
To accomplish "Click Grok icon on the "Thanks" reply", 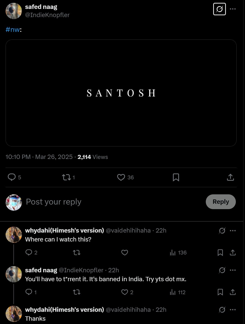I will click(x=222, y=310).
